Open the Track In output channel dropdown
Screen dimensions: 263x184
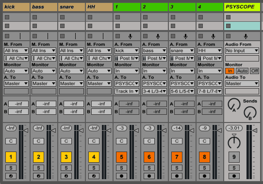127,91
